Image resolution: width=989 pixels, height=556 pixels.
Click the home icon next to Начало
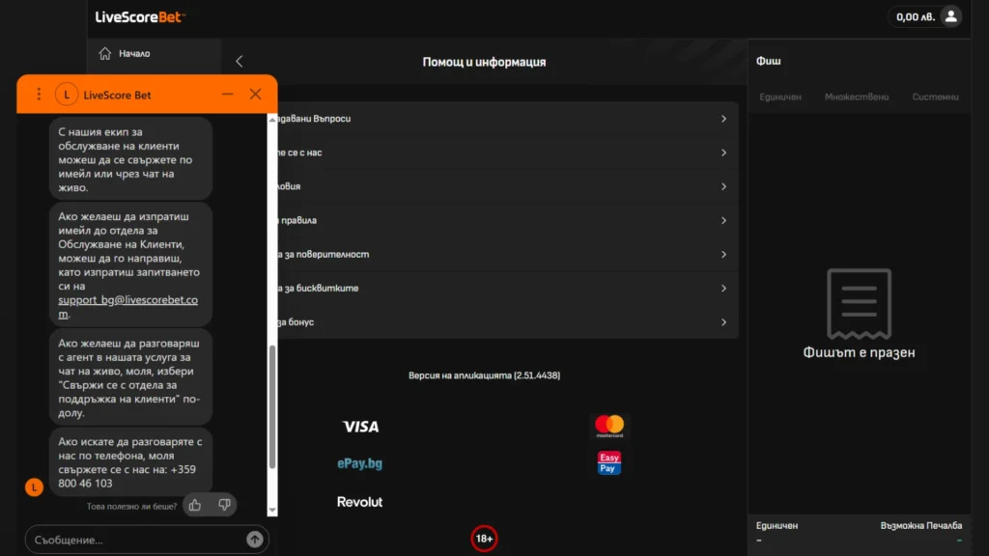point(104,54)
